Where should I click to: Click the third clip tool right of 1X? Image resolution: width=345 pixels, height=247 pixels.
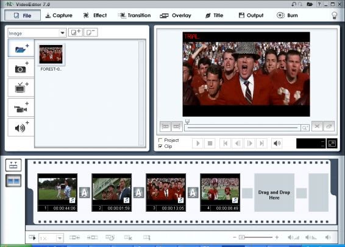coord(110,237)
